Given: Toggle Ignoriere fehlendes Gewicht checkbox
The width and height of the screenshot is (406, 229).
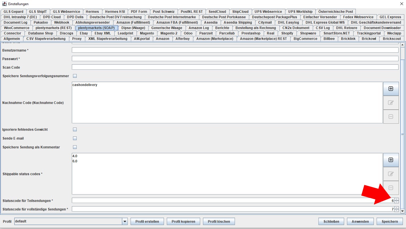Looking at the screenshot, I should pyautogui.click(x=75, y=130).
